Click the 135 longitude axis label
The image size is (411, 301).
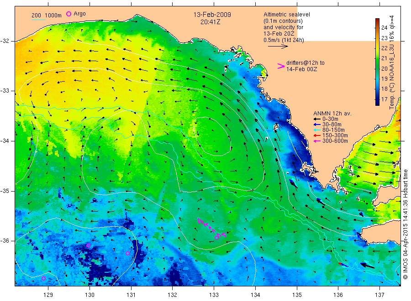click(297, 295)
